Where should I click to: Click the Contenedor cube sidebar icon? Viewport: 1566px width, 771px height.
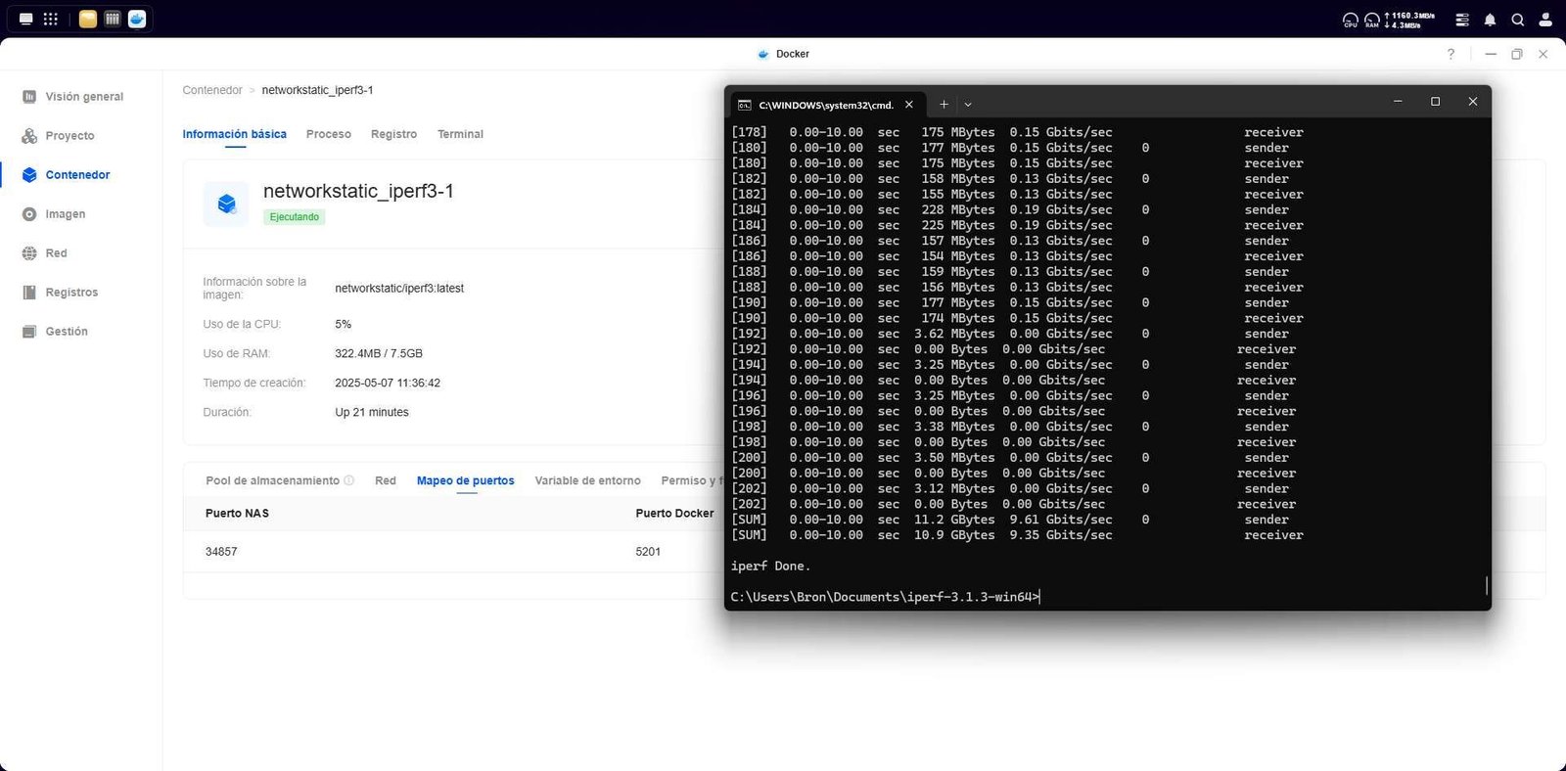click(29, 175)
